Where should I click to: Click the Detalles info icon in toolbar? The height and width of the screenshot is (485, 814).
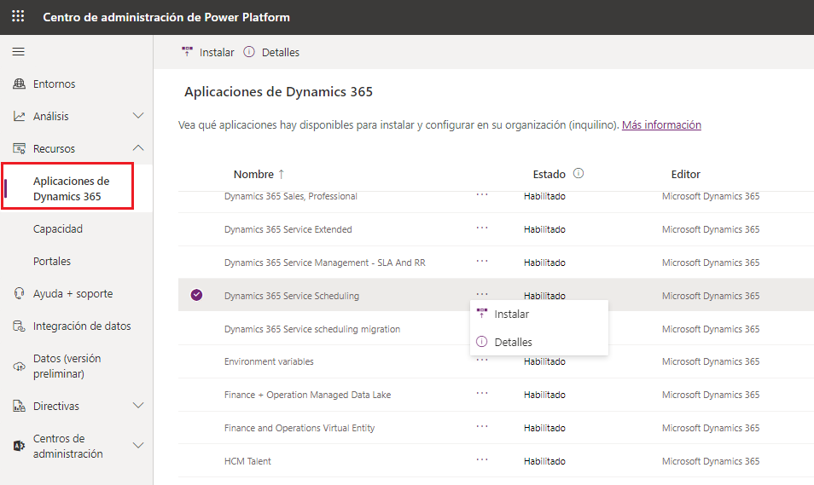tap(249, 52)
